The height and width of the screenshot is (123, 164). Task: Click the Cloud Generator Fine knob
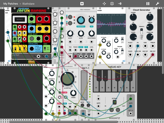pyautogui.click(x=150, y=17)
